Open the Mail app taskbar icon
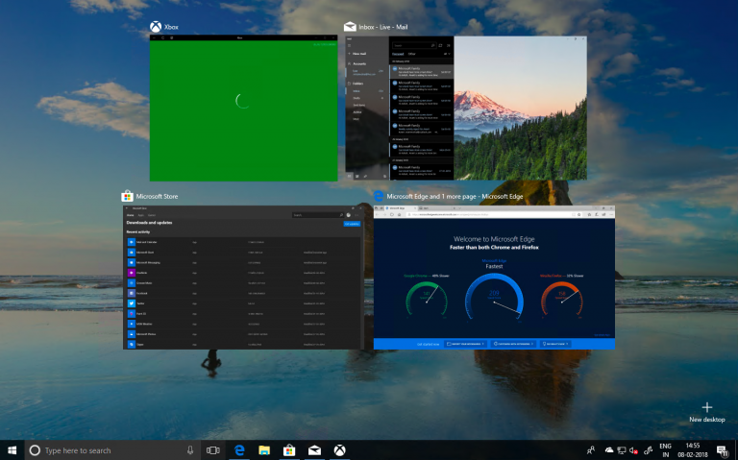 tap(314, 449)
